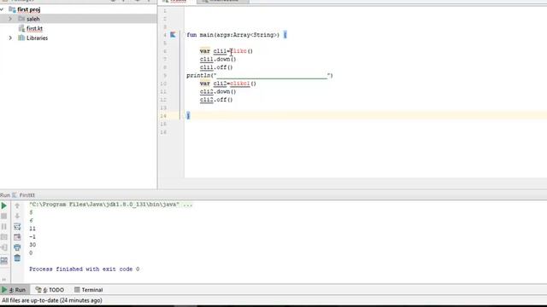547x307 pixels.
Task: Click console output value '30'
Action: coord(32,245)
